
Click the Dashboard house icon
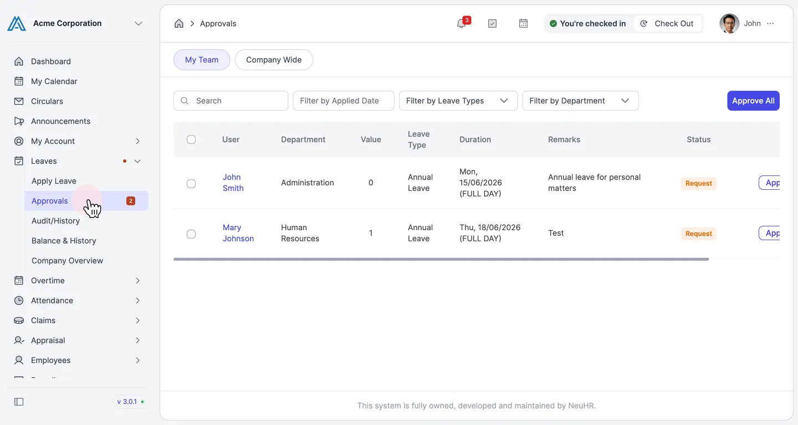tap(19, 61)
